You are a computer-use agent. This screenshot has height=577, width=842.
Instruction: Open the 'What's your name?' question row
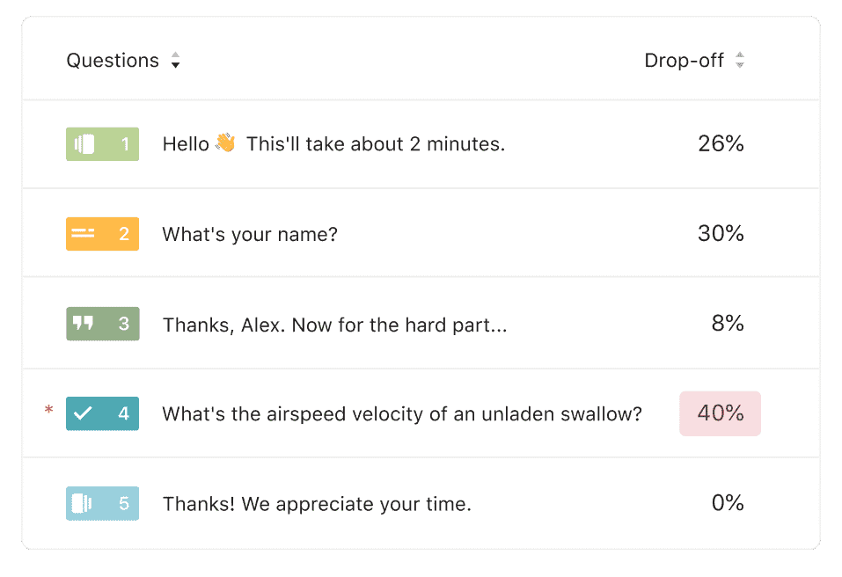click(x=421, y=233)
